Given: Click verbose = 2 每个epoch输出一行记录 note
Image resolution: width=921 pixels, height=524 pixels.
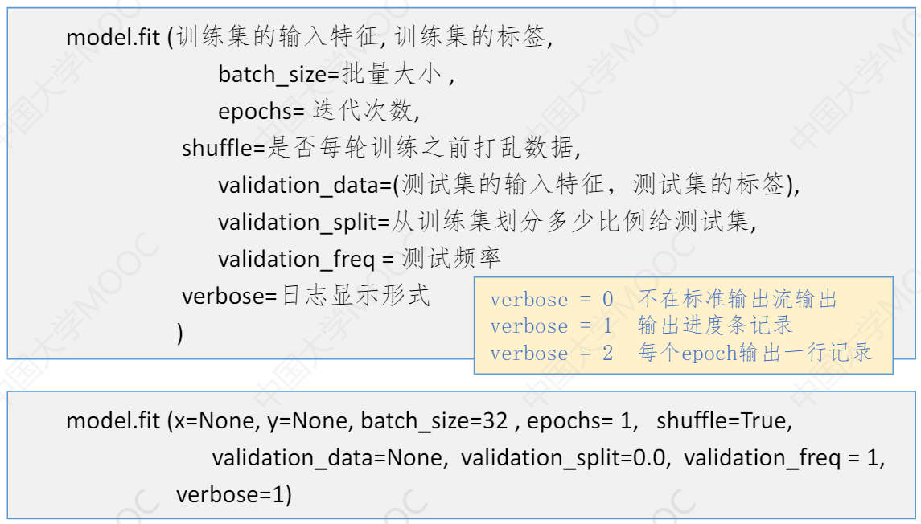Looking at the screenshot, I should 680,354.
